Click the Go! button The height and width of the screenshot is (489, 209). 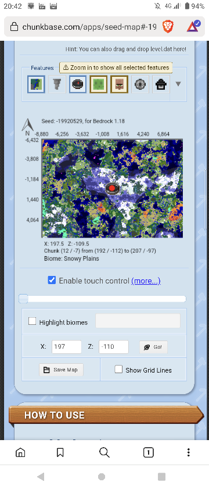coord(153,347)
